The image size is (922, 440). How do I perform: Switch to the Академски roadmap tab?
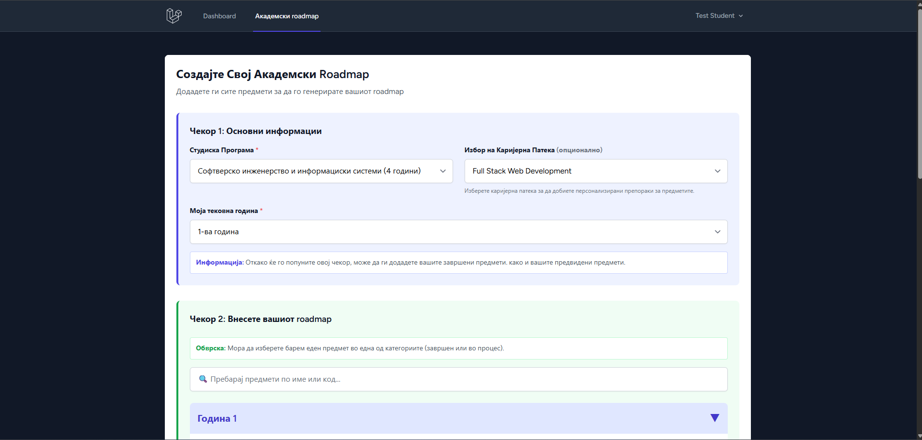tap(287, 16)
